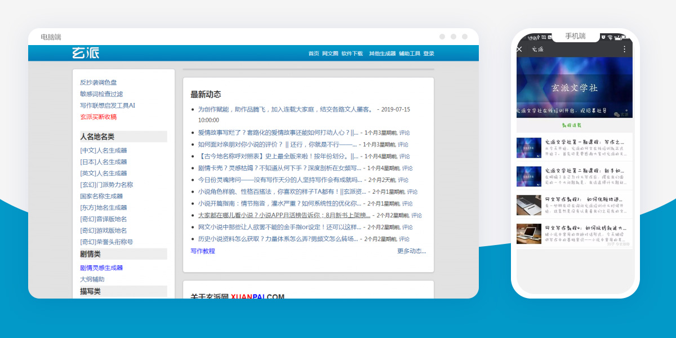The width and height of the screenshot is (676, 338).
Task: Click 评论 beside the 爱情故事写烂了 article
Action: (x=404, y=133)
